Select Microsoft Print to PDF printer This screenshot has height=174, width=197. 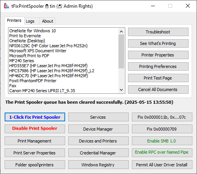click(29, 56)
